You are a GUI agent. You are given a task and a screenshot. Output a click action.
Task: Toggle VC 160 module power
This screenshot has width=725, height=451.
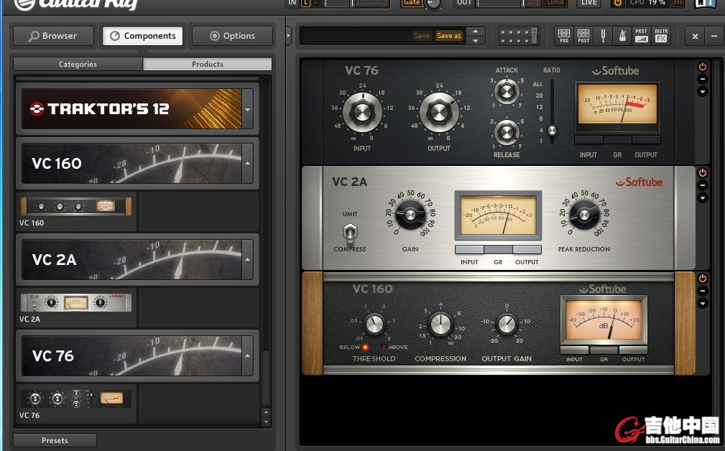tap(702, 279)
